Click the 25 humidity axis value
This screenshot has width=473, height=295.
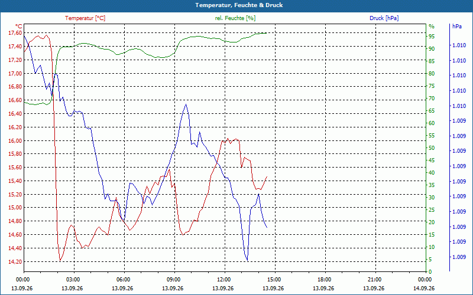(432, 210)
